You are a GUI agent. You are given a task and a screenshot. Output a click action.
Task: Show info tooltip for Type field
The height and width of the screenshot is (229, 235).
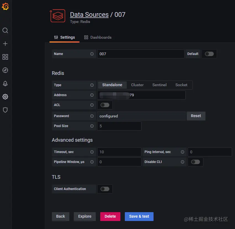tap(92, 85)
